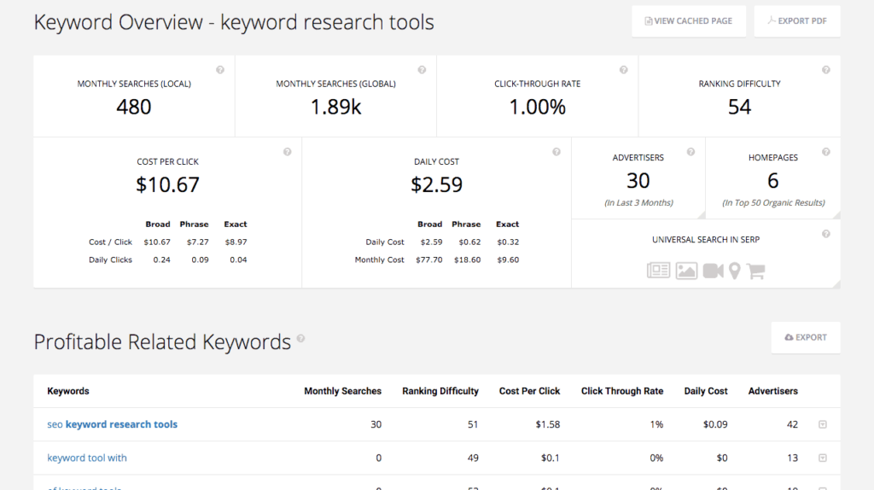874x490 pixels.
Task: Click the $18.60 phrase monthly cost
Action: tap(467, 260)
